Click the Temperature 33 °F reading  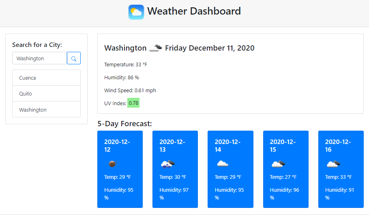tap(125, 64)
